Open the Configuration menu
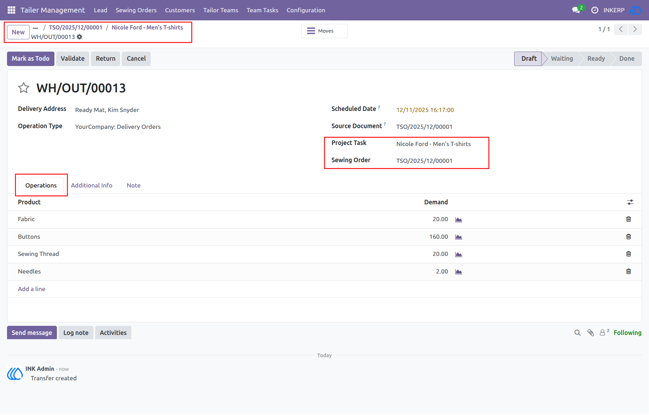The width and height of the screenshot is (649, 415). tap(306, 10)
